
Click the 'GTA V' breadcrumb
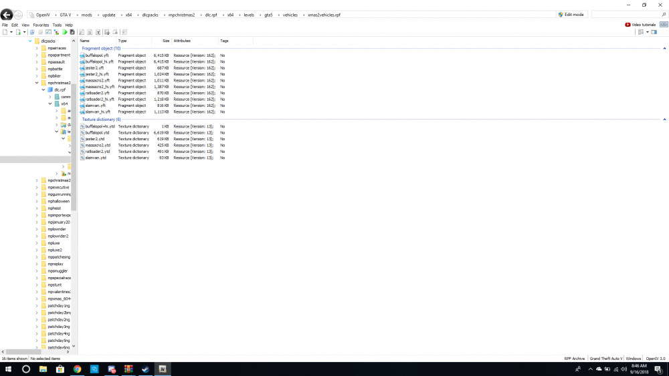pos(66,15)
